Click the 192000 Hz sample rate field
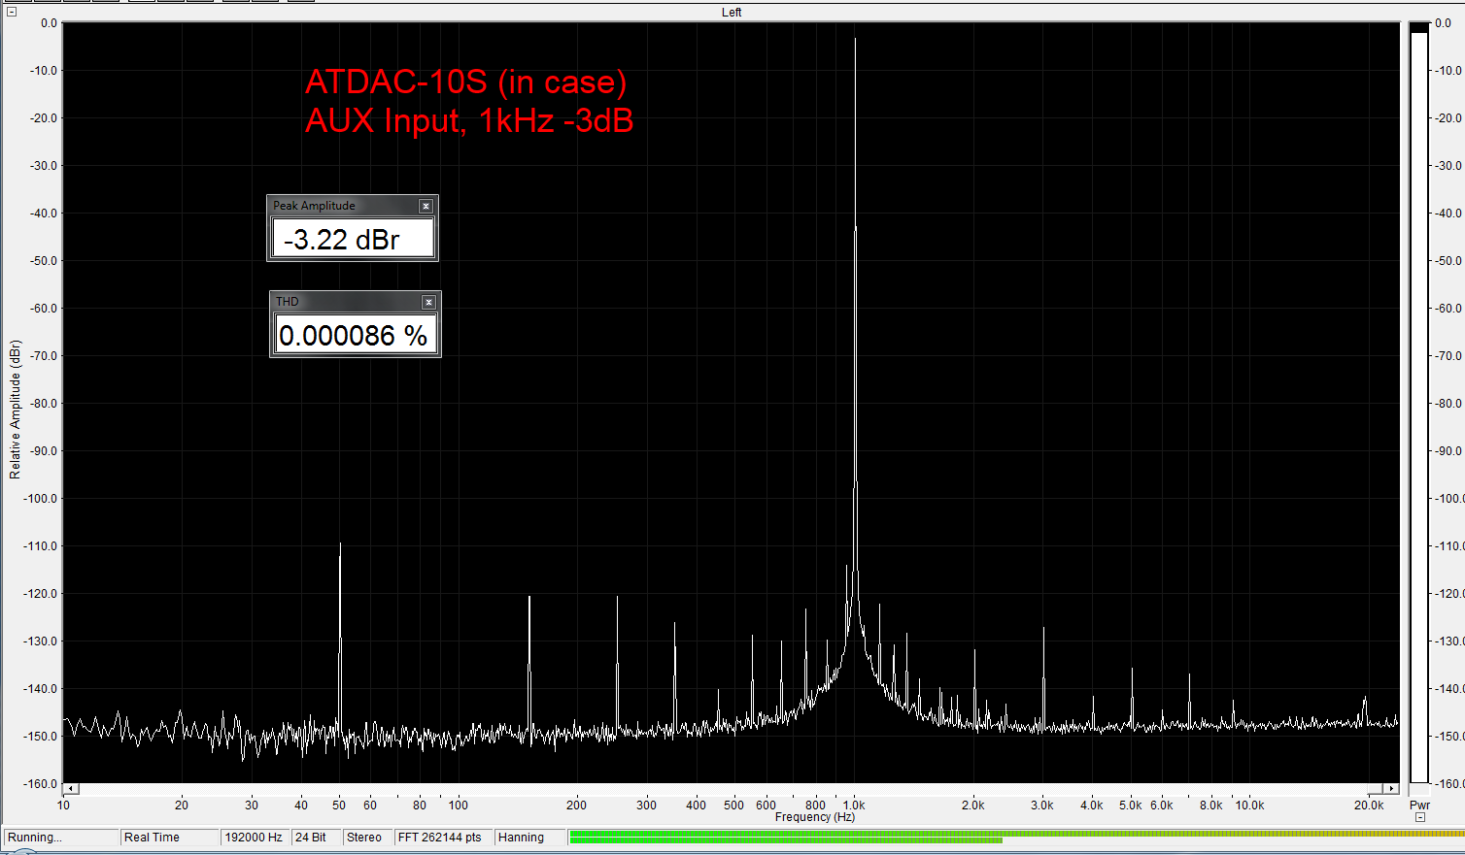Viewport: 1465px width, 855px height. 255,838
